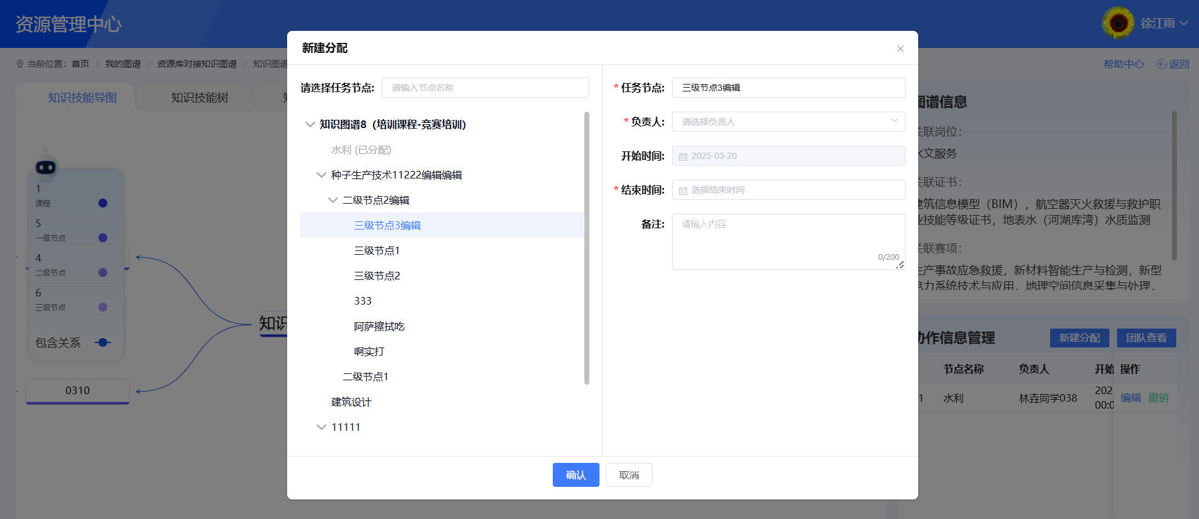
Task: Select 三级节点1 in the task tree
Action: 377,250
